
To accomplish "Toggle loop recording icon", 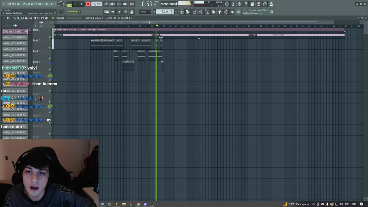I will 131,4.
